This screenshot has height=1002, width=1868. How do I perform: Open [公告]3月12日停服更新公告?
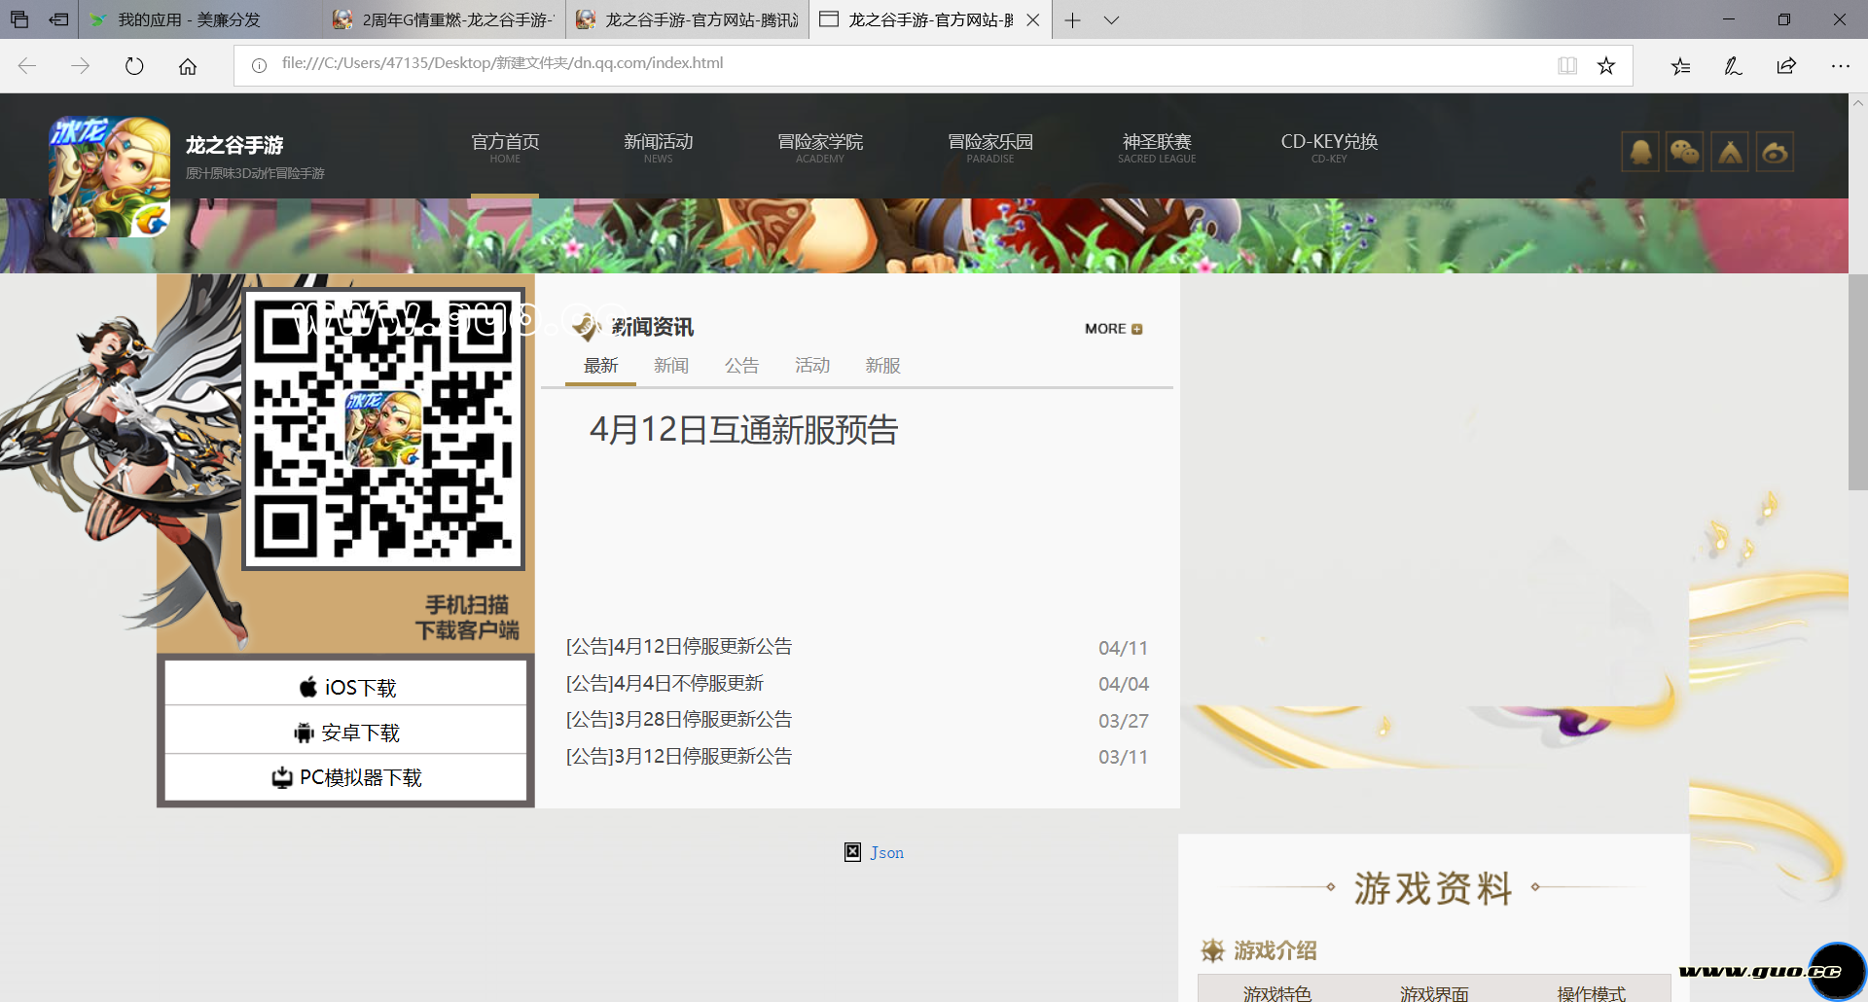(679, 756)
